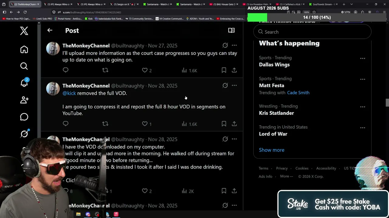Open the Chat messages icon in sidebar
The image size is (389, 218).
coord(24,117)
